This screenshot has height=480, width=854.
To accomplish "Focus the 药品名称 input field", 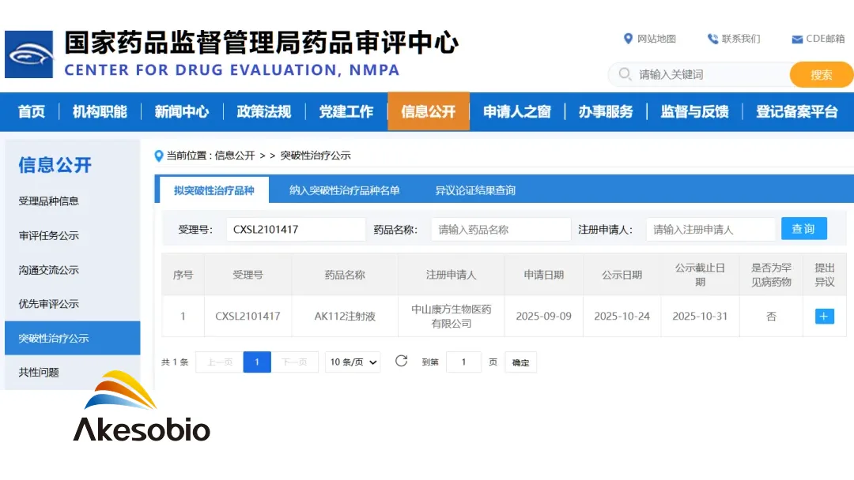I will click(501, 230).
